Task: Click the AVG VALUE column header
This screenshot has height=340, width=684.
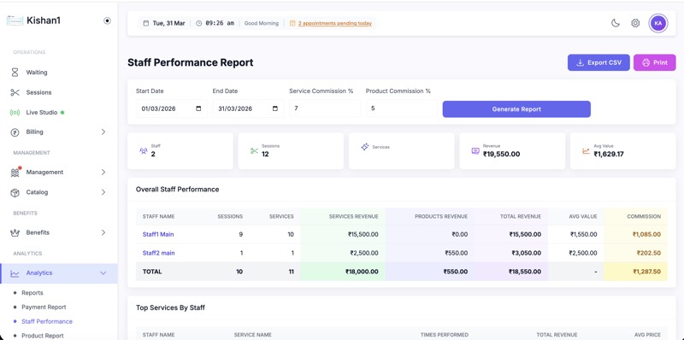Action: [583, 216]
